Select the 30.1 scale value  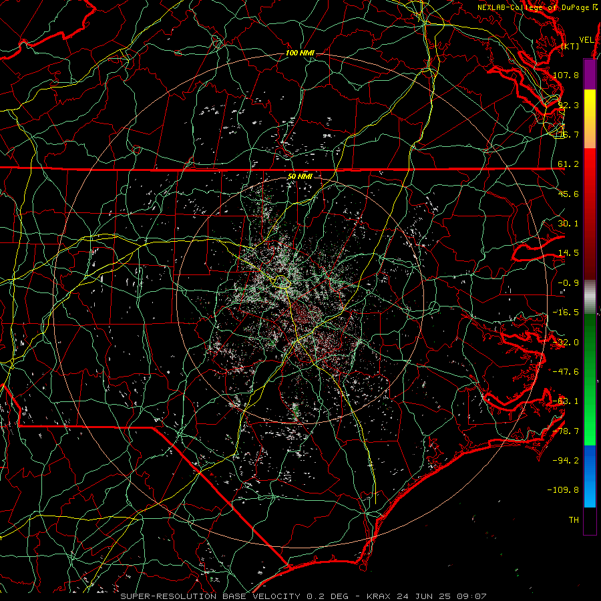(568, 224)
